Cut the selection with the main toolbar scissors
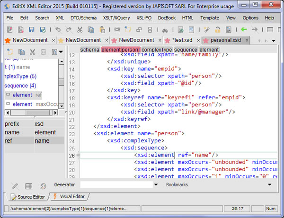The height and width of the screenshot is (218, 284). 80,29
